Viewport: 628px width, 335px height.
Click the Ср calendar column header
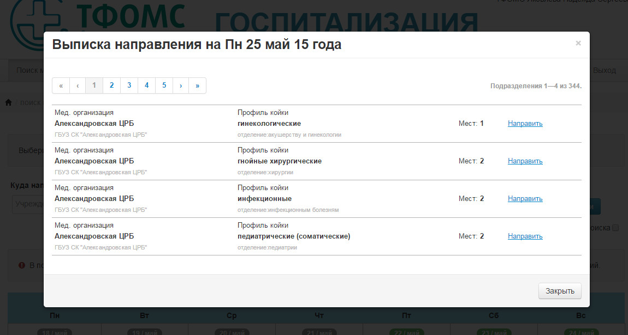[x=232, y=315]
